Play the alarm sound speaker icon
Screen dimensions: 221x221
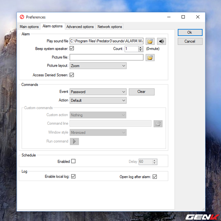pos(161,41)
